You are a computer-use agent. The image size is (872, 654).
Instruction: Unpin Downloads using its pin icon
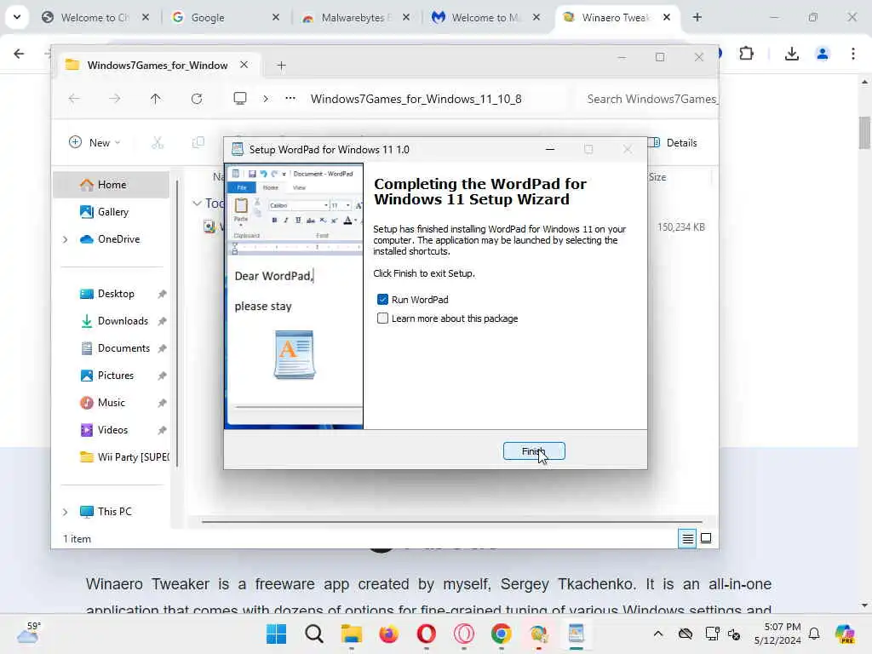162,321
